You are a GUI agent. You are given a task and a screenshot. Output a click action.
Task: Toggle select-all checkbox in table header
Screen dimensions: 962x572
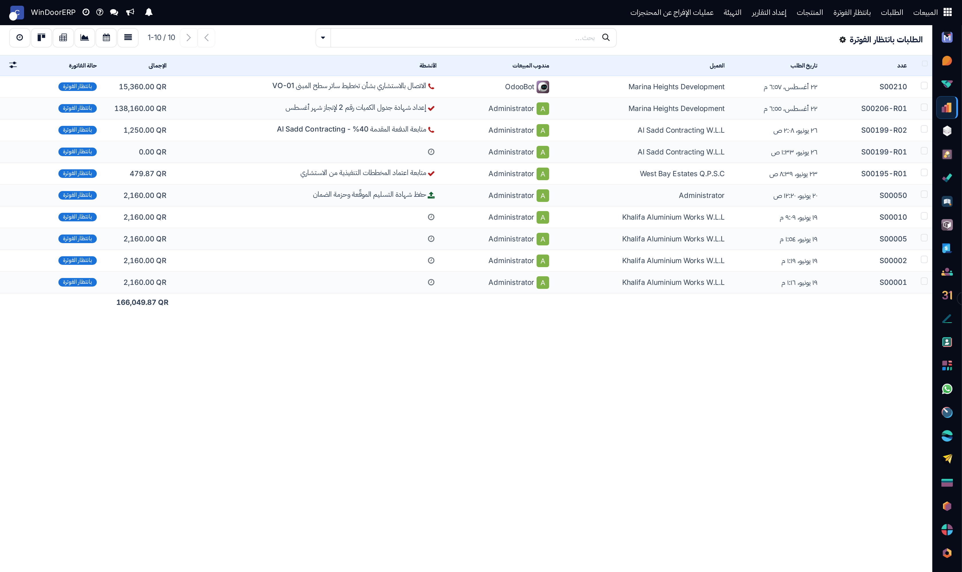pyautogui.click(x=924, y=63)
